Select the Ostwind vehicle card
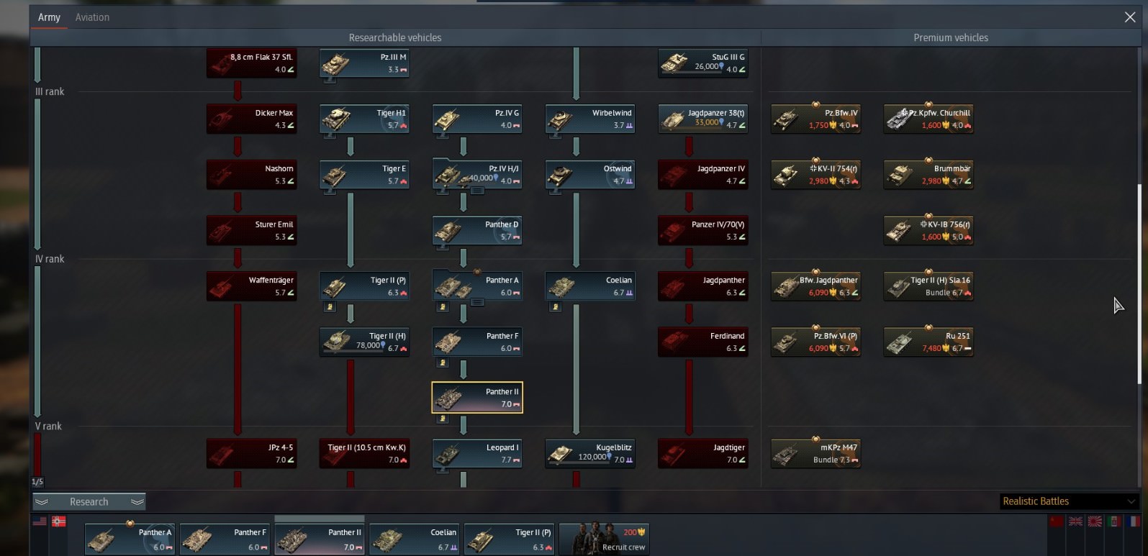This screenshot has width=1148, height=556. click(590, 175)
